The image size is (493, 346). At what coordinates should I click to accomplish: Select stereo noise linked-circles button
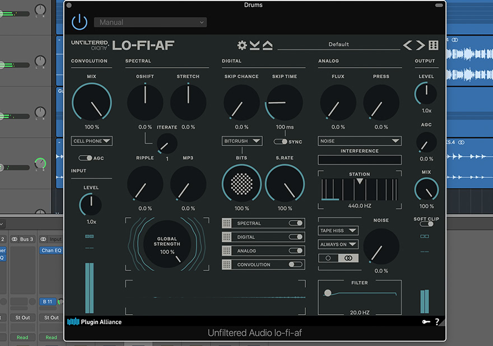pyautogui.click(x=348, y=258)
